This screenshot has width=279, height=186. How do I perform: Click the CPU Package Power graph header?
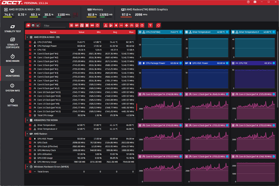(x=160, y=63)
